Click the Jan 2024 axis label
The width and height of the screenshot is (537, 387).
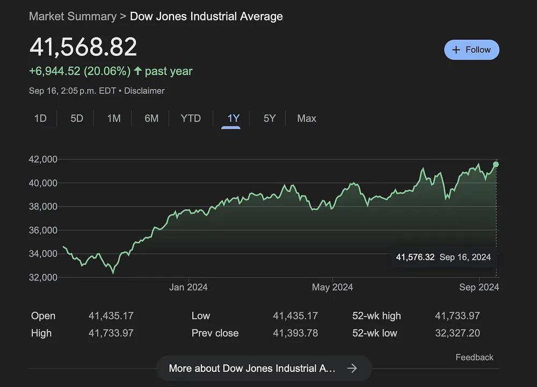(x=188, y=287)
